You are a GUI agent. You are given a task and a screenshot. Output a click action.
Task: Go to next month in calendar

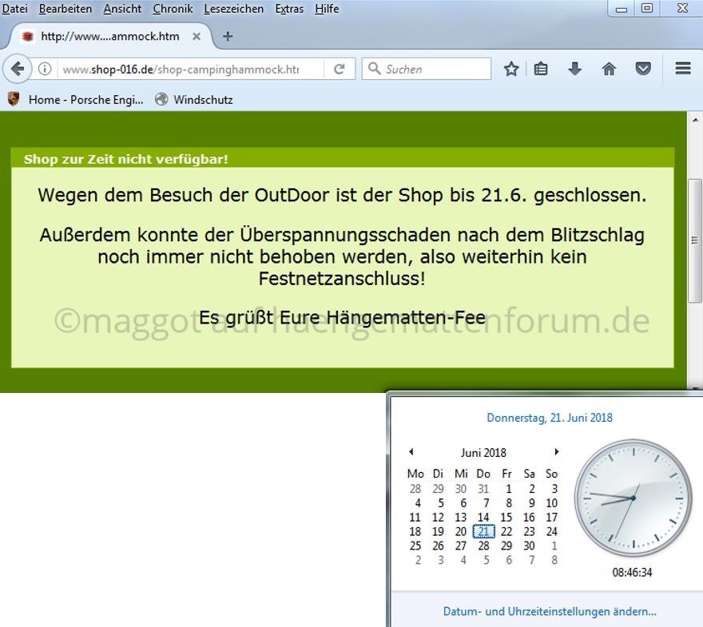[557, 452]
